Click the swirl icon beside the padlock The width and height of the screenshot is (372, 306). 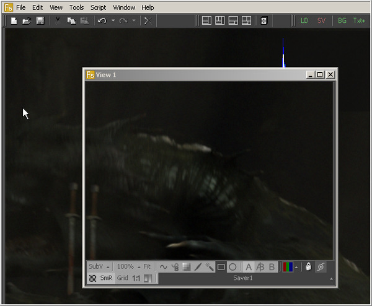[x=321, y=267]
